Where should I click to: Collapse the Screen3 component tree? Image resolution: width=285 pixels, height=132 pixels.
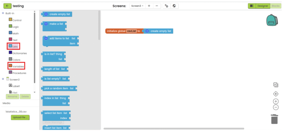(x=3, y=79)
